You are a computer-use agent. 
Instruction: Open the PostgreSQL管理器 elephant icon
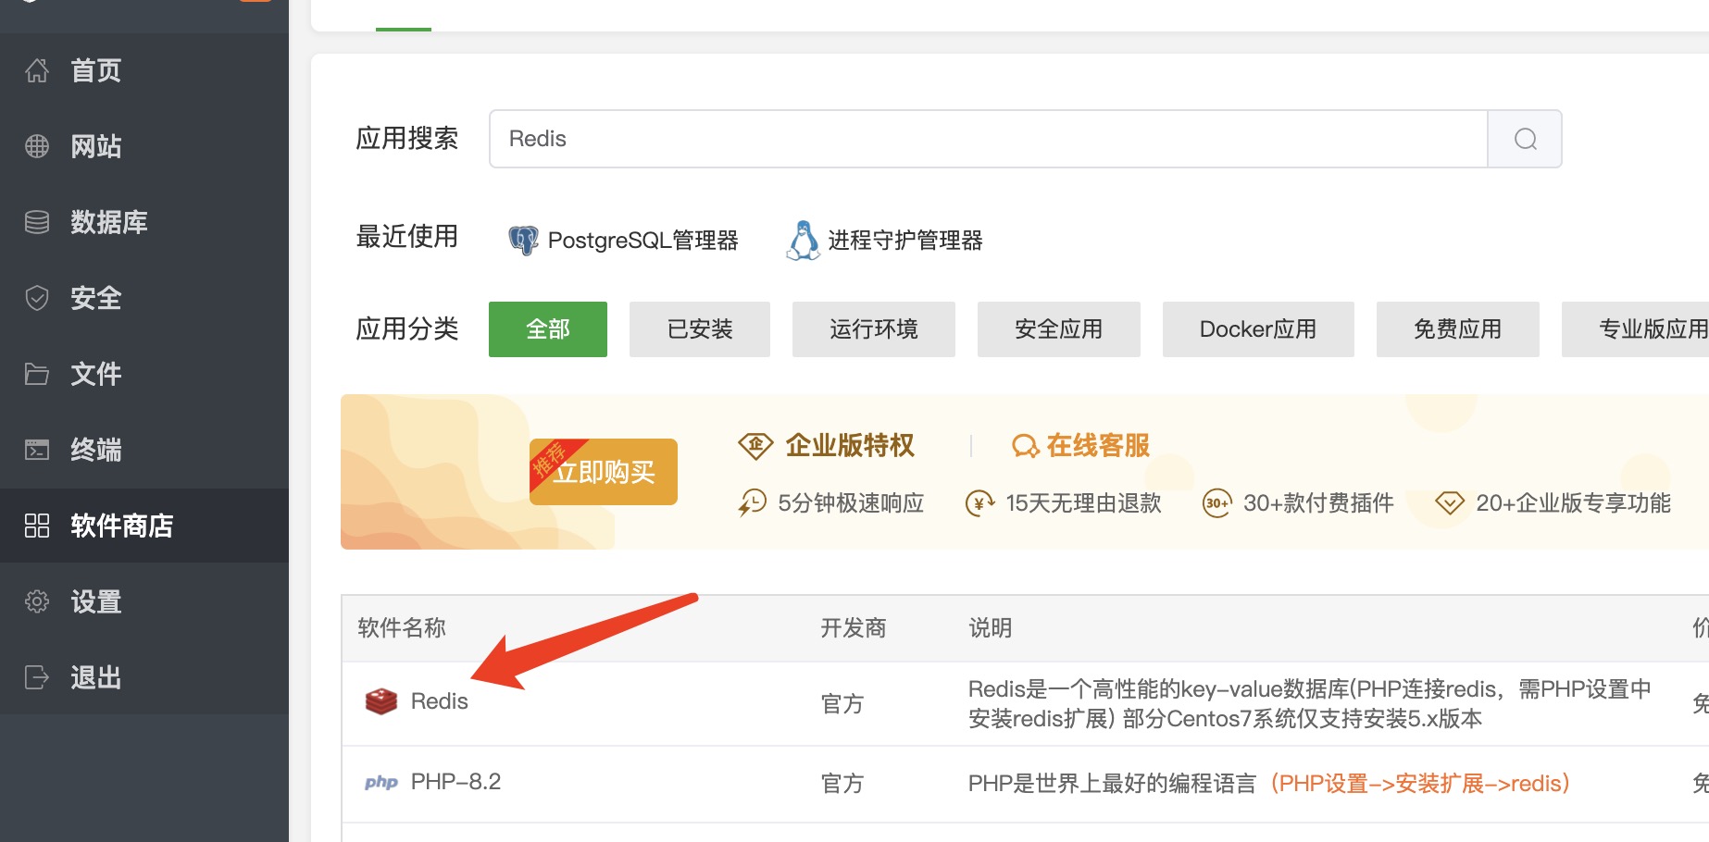coord(523,241)
